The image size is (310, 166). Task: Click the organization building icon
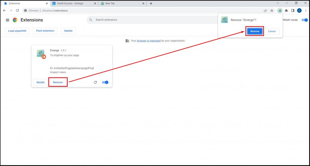click(127, 41)
